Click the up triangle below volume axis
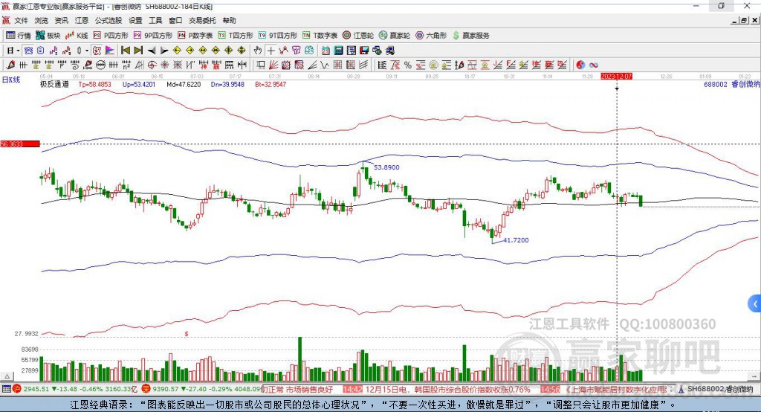This screenshot has height=412, width=761. click(x=7, y=376)
